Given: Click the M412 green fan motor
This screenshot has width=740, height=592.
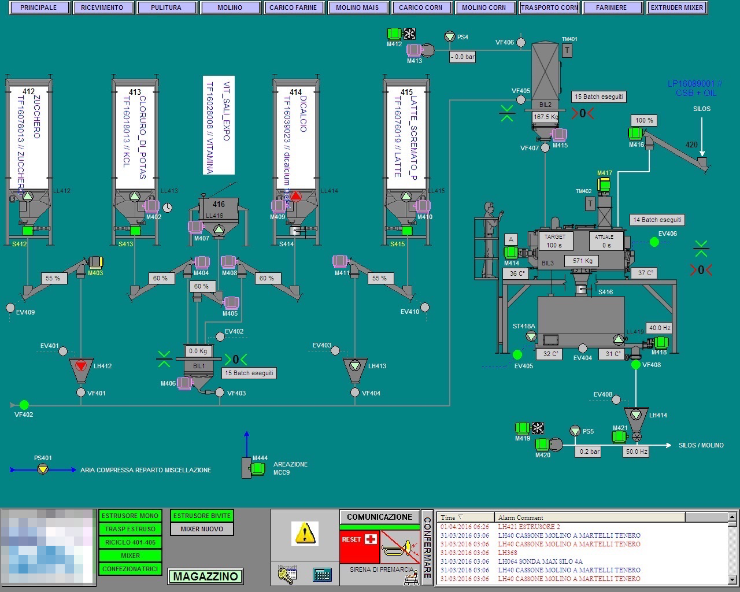Looking at the screenshot, I should [x=394, y=33].
